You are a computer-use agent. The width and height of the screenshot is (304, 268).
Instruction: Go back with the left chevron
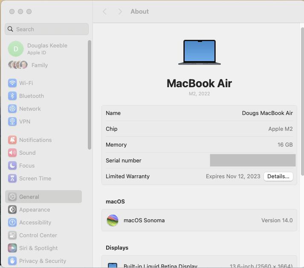[x=105, y=12]
